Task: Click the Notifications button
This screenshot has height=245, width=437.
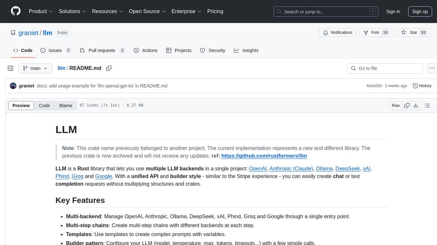Action: click(338, 32)
